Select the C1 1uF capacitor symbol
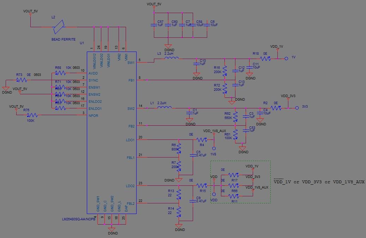366x238 pixels. point(189,113)
